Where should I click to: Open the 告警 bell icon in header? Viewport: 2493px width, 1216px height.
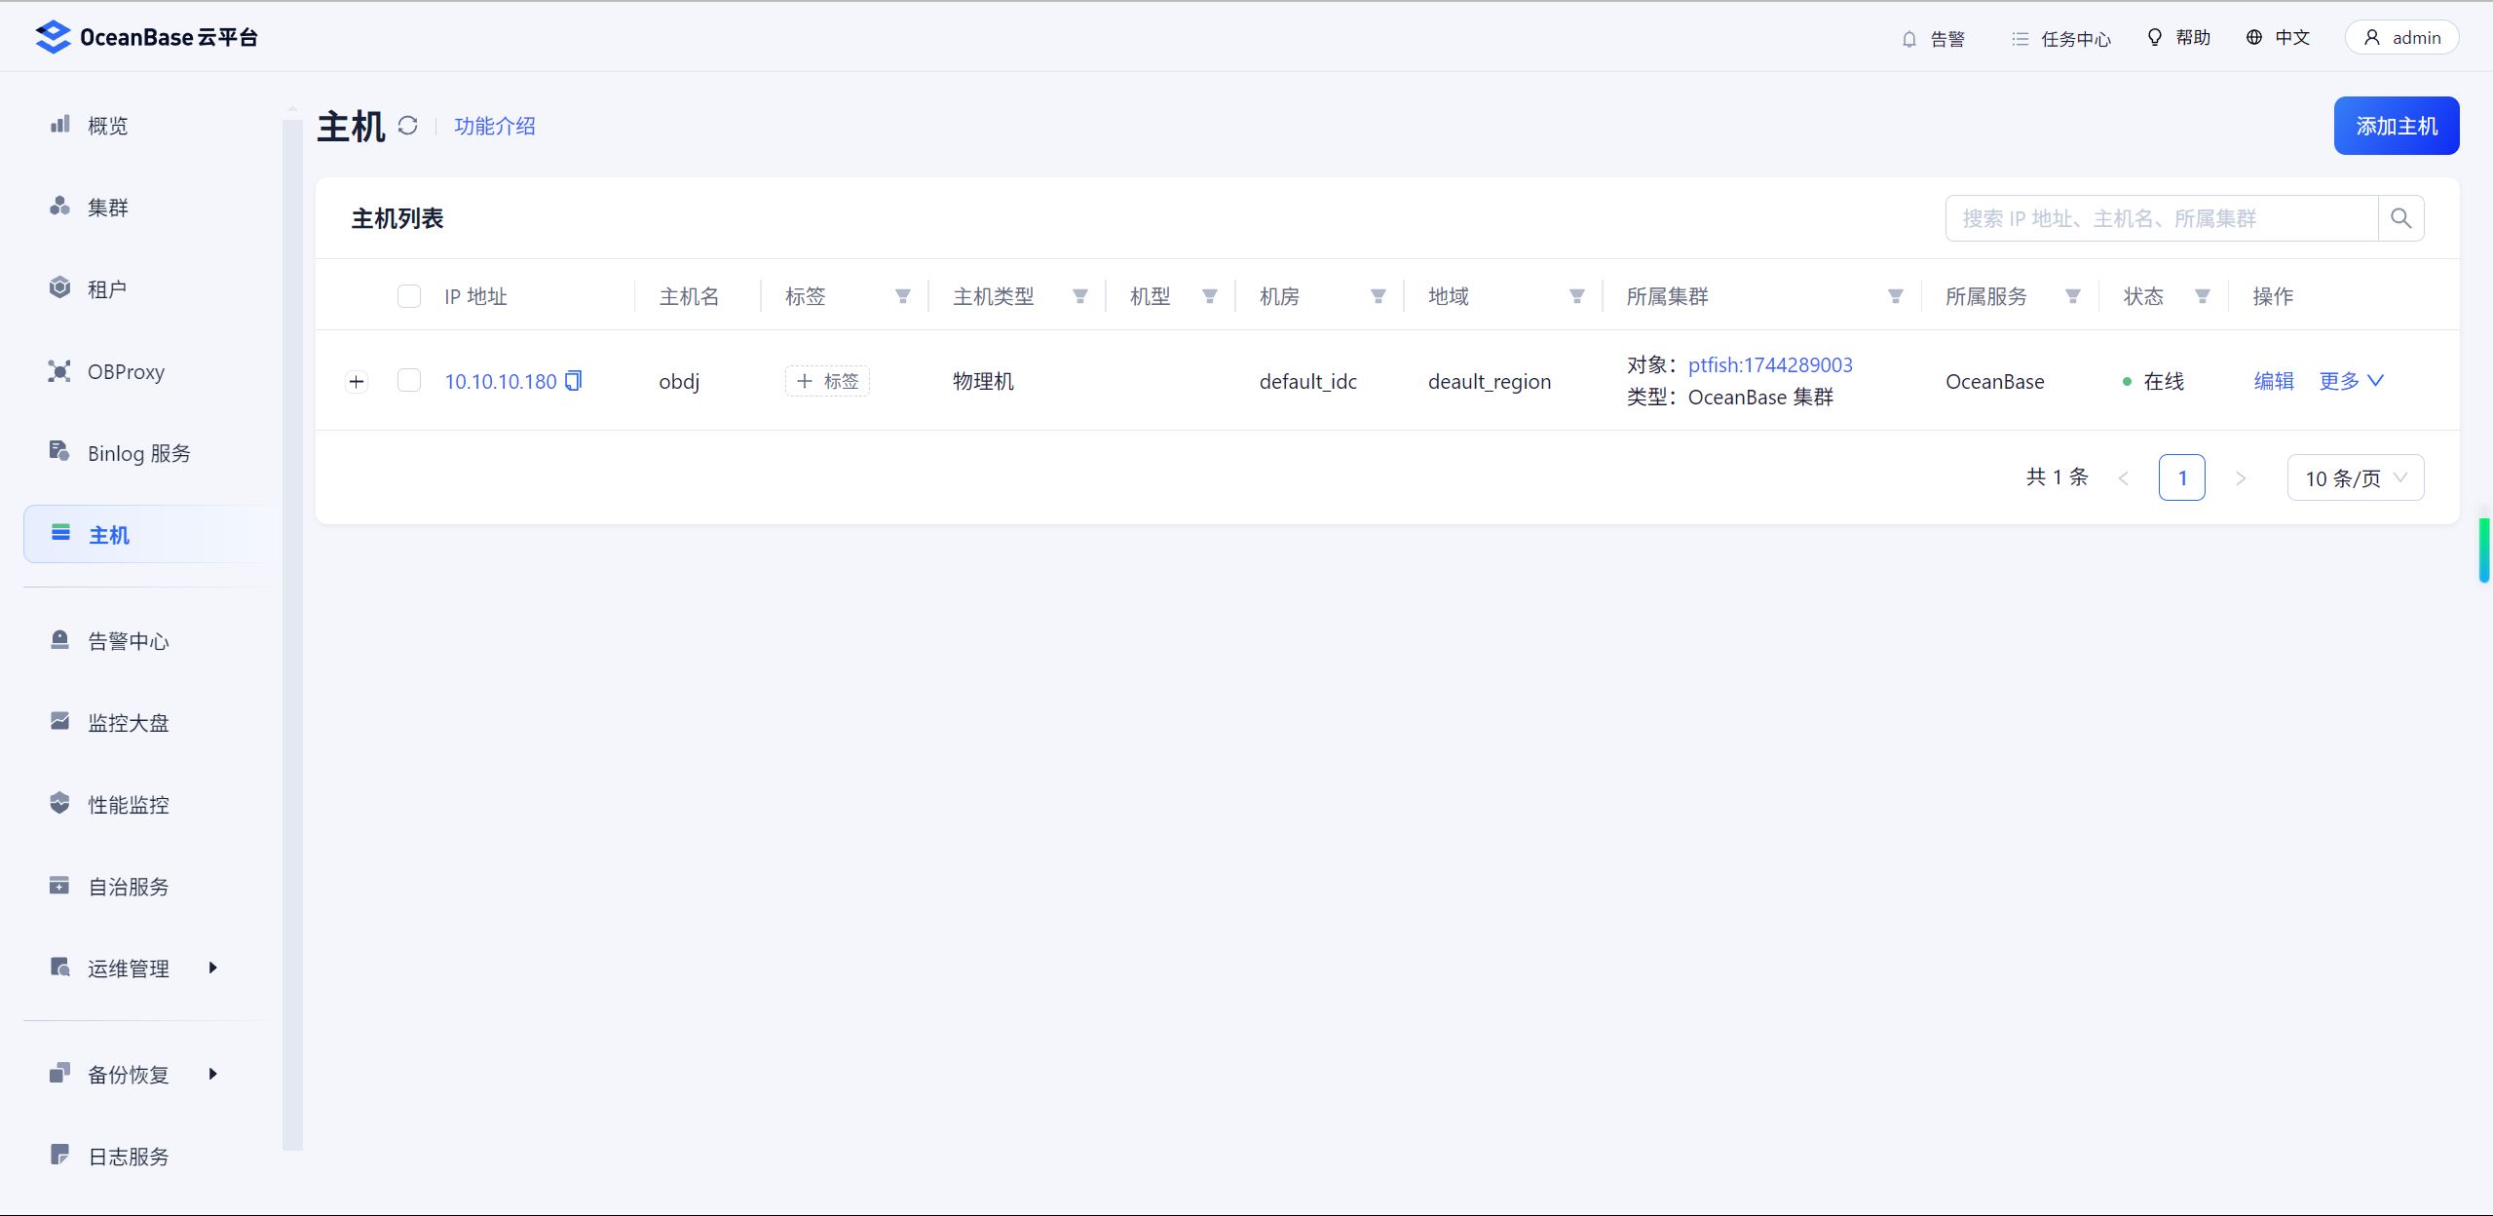pyautogui.click(x=1909, y=39)
